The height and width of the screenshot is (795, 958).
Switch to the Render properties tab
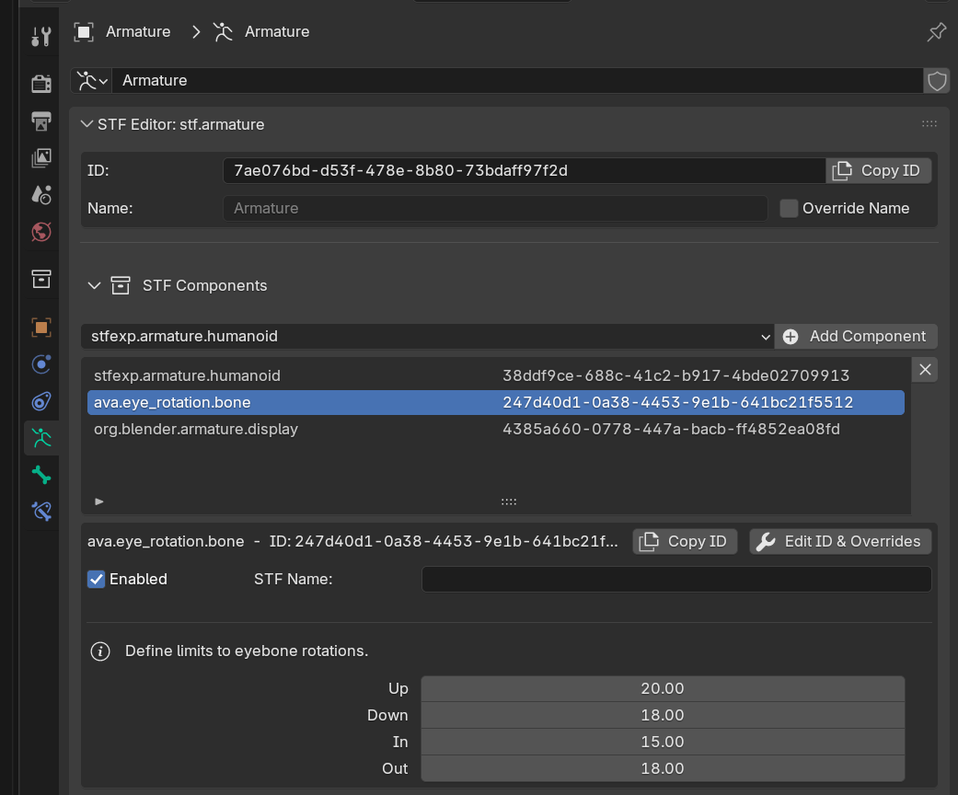(x=41, y=85)
